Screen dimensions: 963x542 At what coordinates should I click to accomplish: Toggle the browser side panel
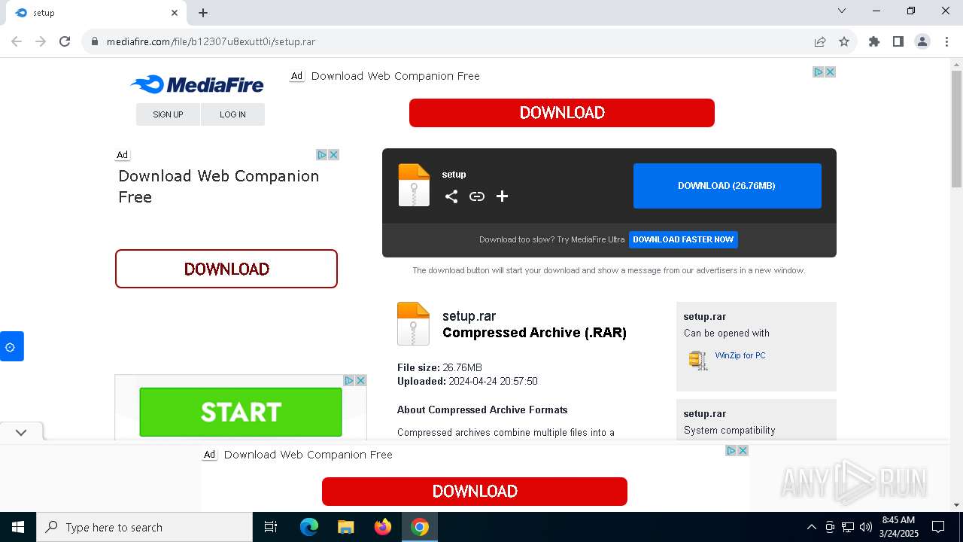tap(898, 41)
